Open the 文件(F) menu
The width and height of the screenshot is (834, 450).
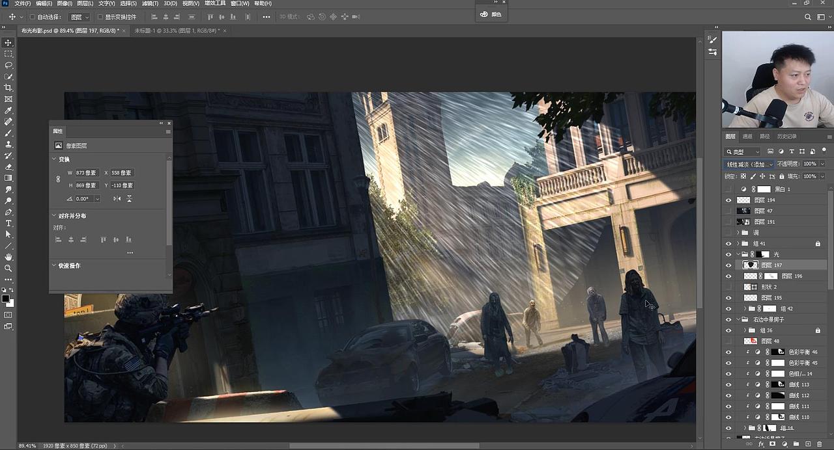tap(23, 4)
